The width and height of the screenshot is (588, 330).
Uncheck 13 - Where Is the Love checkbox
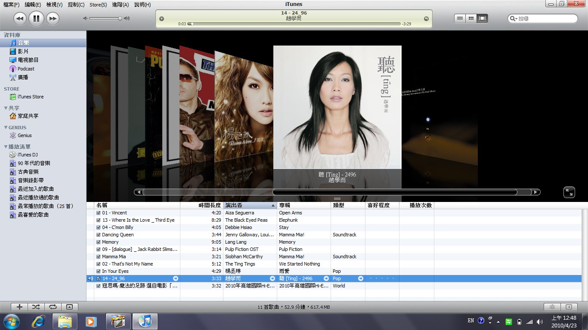pyautogui.click(x=99, y=220)
